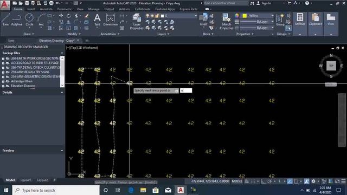The height and width of the screenshot is (195, 347).
Task: Click Sign In in title bar
Action: click(266, 3)
